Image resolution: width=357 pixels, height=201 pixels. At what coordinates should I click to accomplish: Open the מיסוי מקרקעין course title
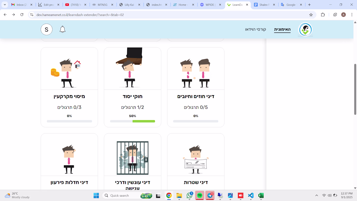[69, 96]
